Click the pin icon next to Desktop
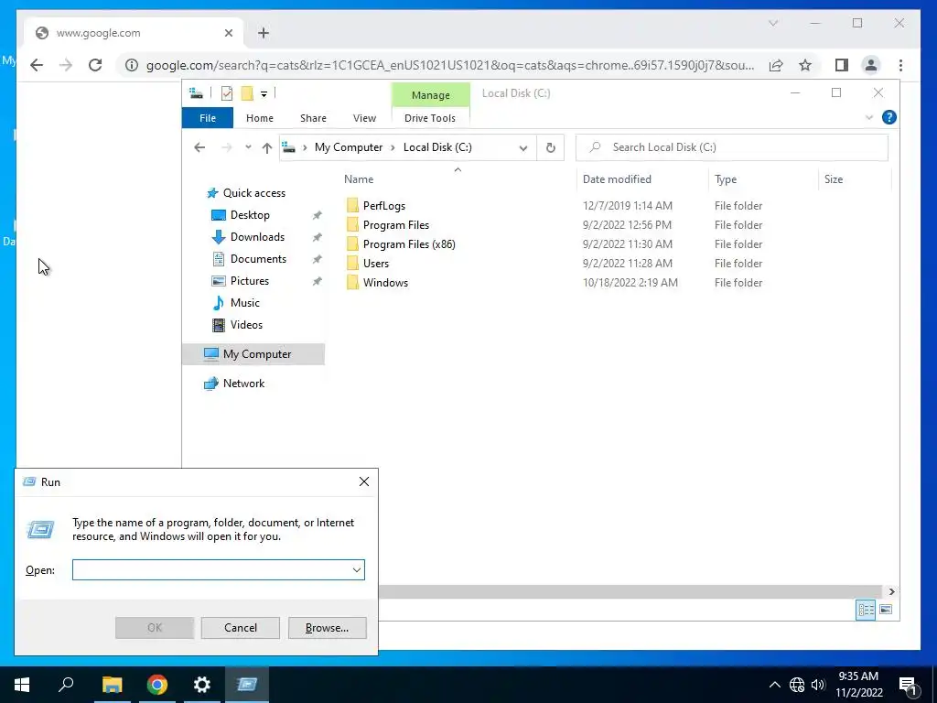Viewport: 937px width, 703px height. tap(317, 215)
